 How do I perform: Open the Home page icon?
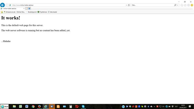(x=182, y=5)
